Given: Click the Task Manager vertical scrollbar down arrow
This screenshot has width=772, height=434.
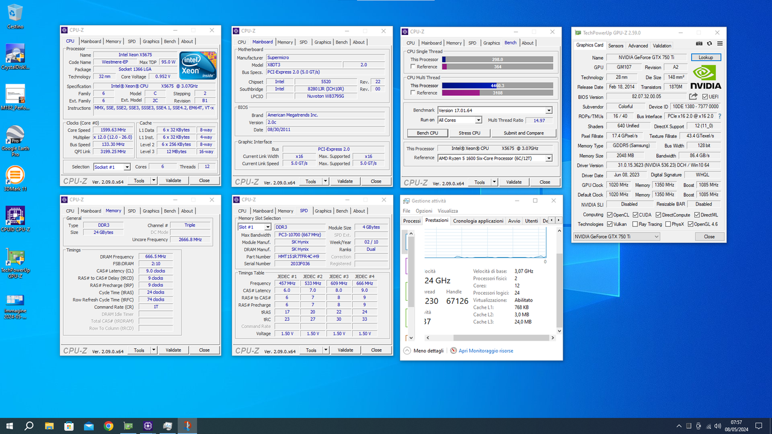Looking at the screenshot, I should [558, 330].
